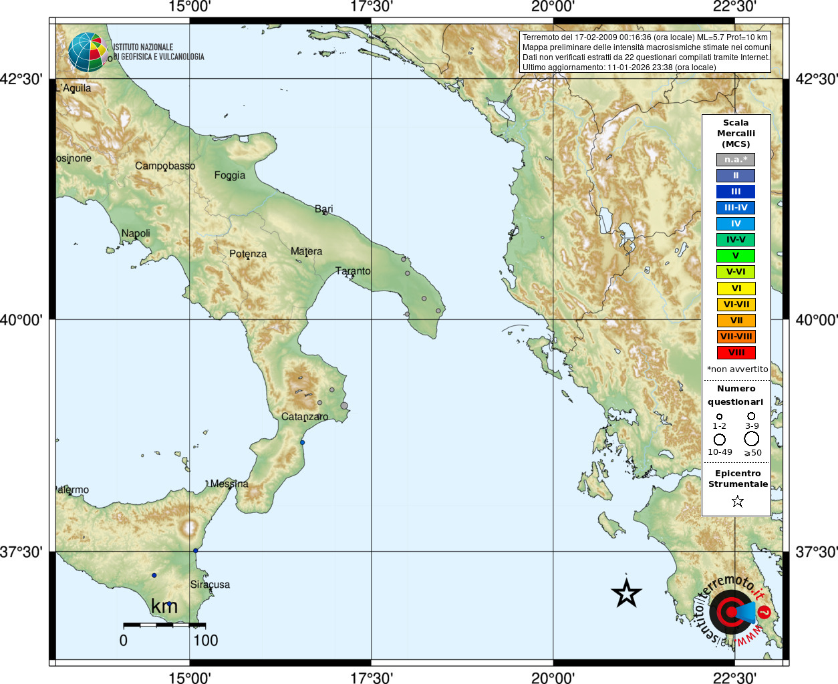Click the star symbol under Epicentro Strumentale
Screen dimensions: 838x684
(x=737, y=501)
